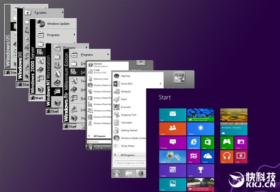Screen dimensions: 280x192
Task: Open the People tile
Action: coord(173,129)
